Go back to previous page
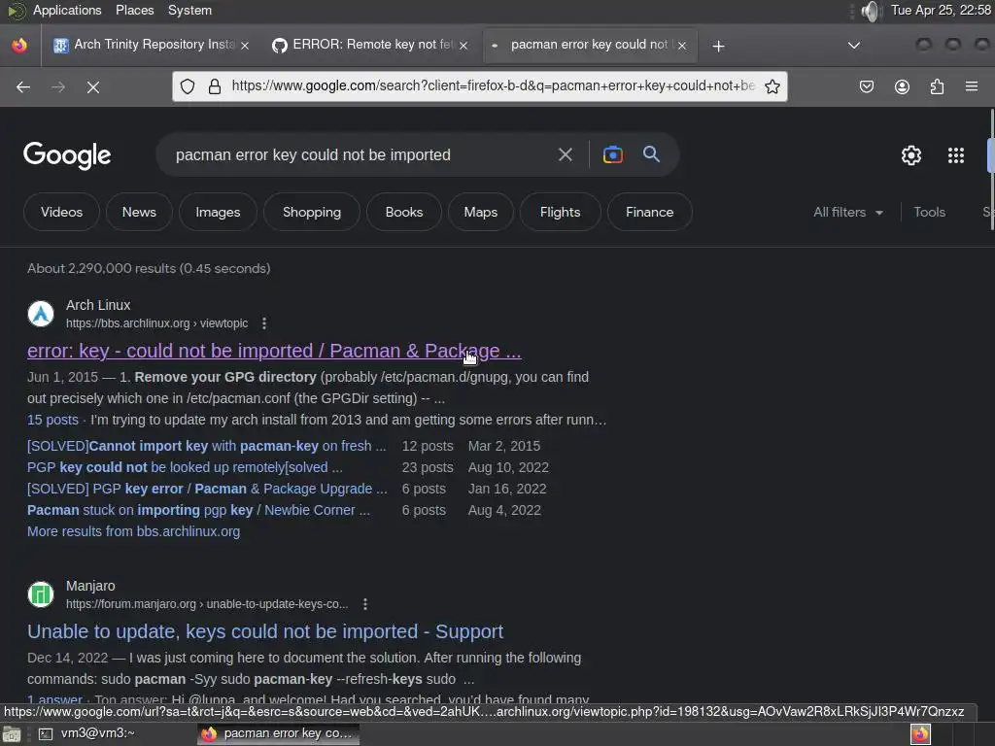The width and height of the screenshot is (995, 746). click(x=23, y=86)
